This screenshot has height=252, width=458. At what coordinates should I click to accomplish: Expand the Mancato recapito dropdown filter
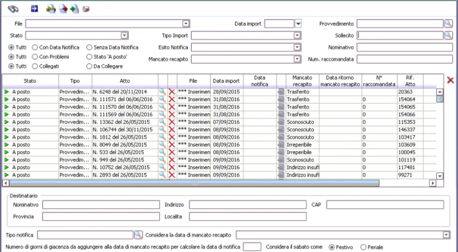click(297, 59)
